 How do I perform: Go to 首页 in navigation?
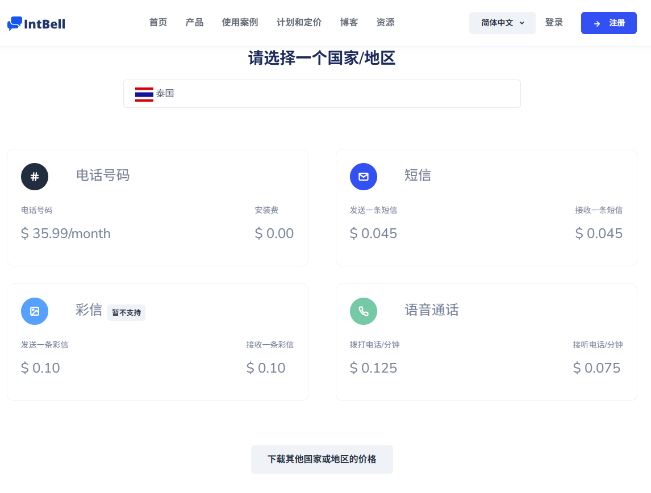pyautogui.click(x=158, y=23)
